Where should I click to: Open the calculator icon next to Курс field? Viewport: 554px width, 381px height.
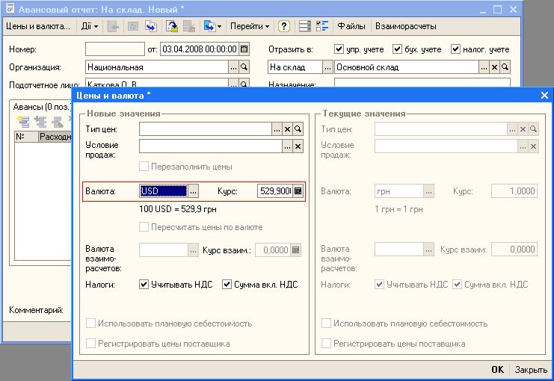298,190
